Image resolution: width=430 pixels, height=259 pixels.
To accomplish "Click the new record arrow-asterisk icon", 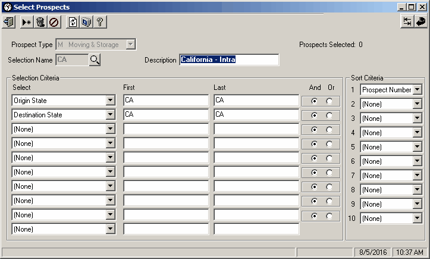I will click(27, 22).
